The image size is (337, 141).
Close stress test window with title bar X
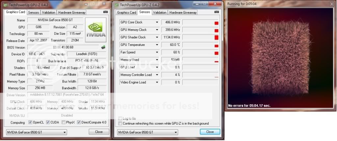[332, 4]
